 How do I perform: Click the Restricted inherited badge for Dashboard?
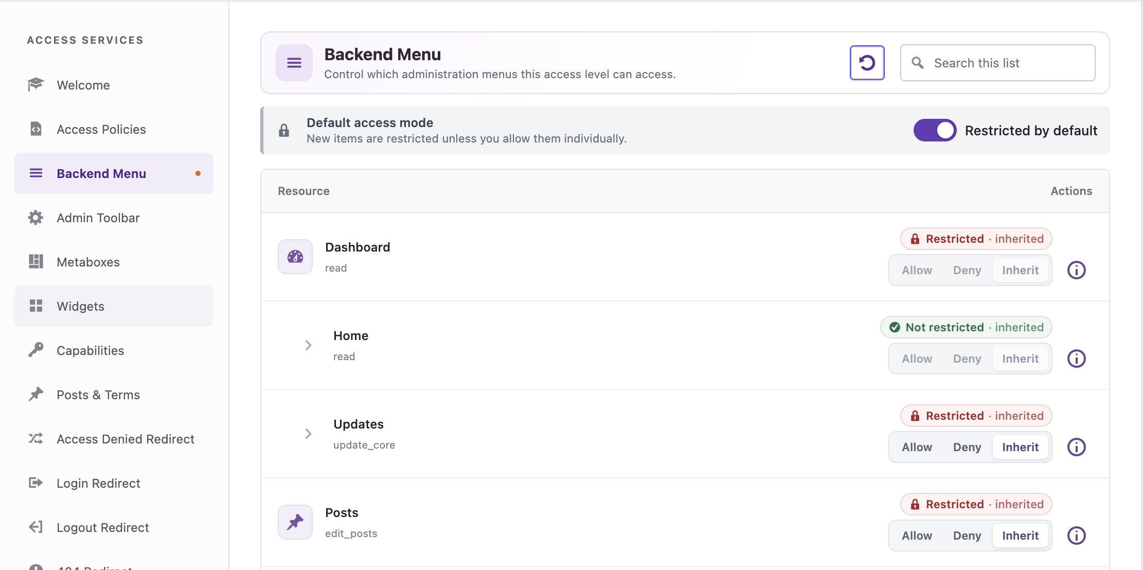click(x=976, y=239)
